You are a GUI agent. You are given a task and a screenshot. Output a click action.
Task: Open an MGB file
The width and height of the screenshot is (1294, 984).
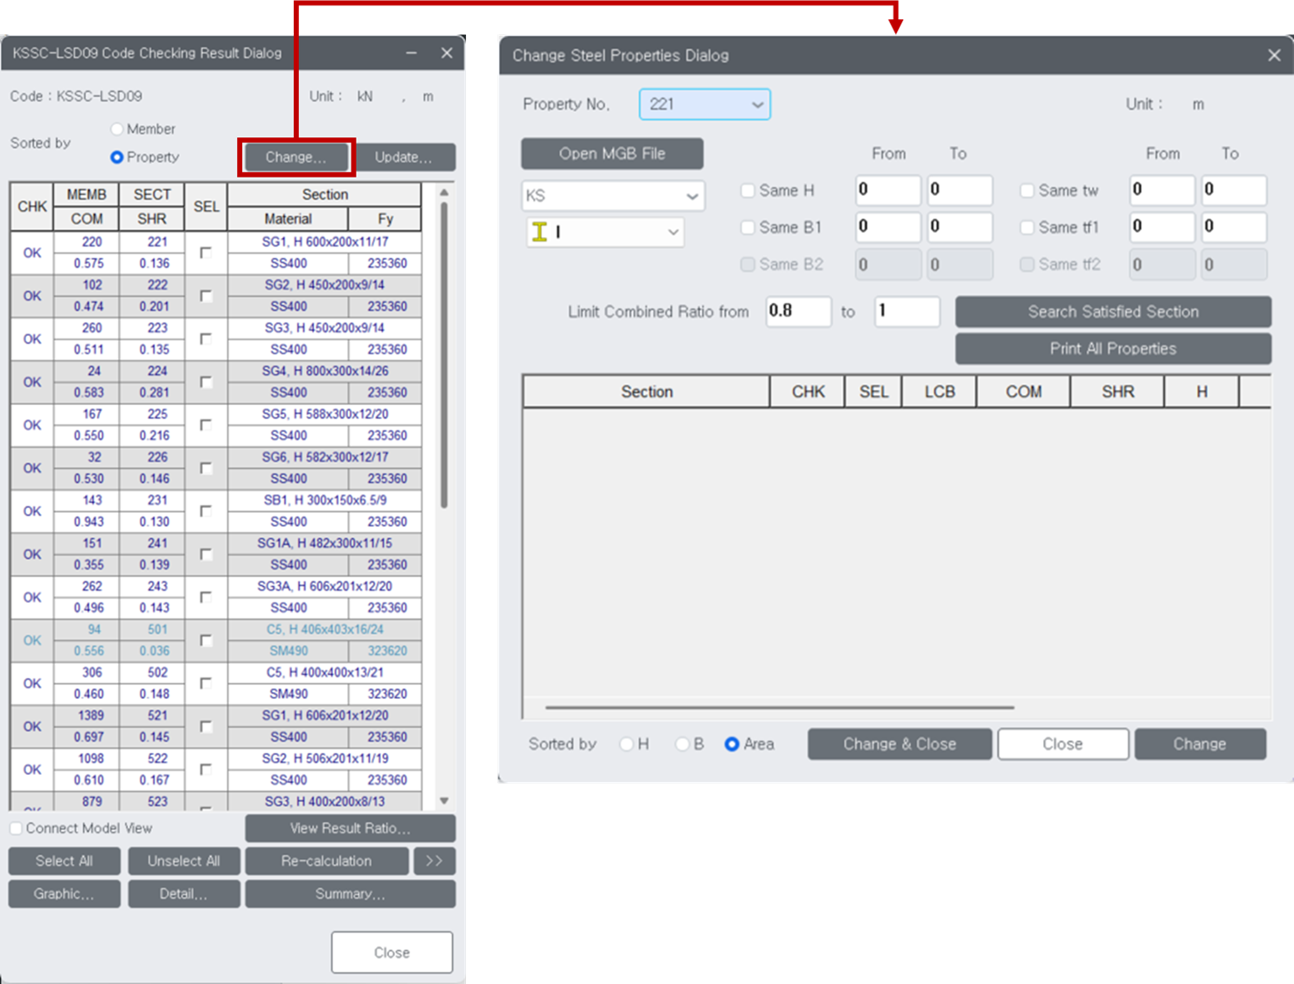(x=612, y=153)
